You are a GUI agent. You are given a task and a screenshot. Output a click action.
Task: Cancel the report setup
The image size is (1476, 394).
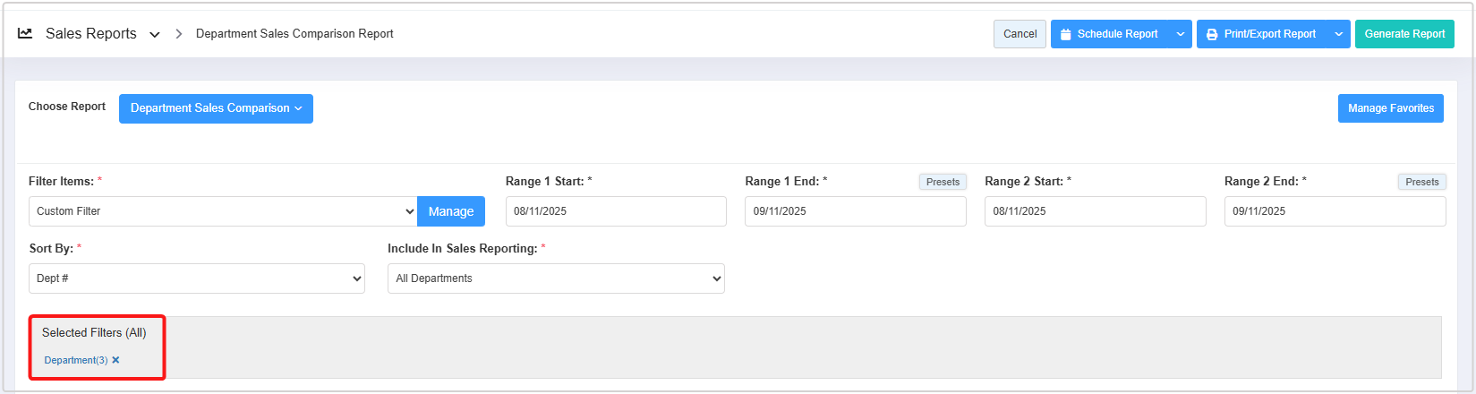[1020, 34]
